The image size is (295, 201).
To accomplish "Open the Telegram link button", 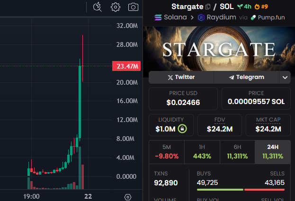I will 246,77.
